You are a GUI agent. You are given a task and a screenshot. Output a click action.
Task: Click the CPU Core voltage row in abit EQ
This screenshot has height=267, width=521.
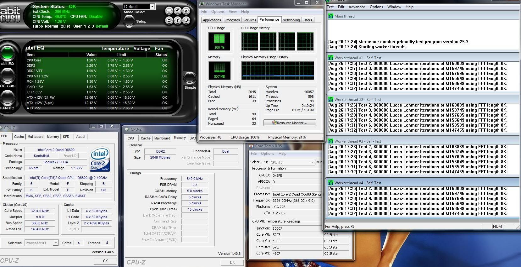[97, 60]
